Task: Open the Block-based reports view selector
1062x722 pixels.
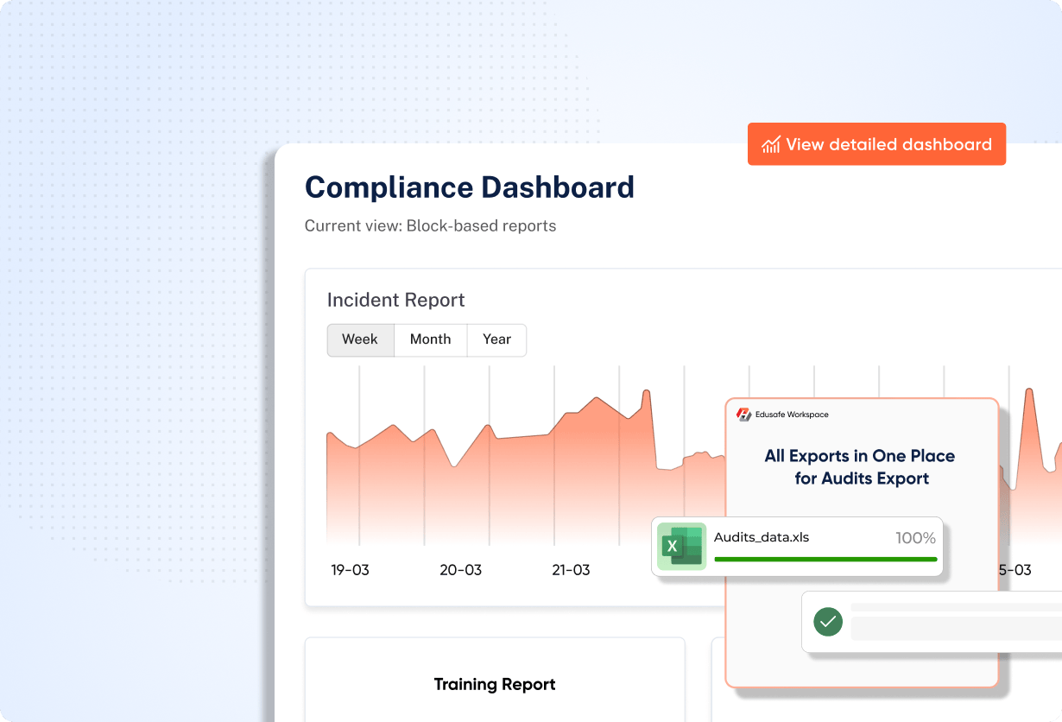Action: (431, 225)
